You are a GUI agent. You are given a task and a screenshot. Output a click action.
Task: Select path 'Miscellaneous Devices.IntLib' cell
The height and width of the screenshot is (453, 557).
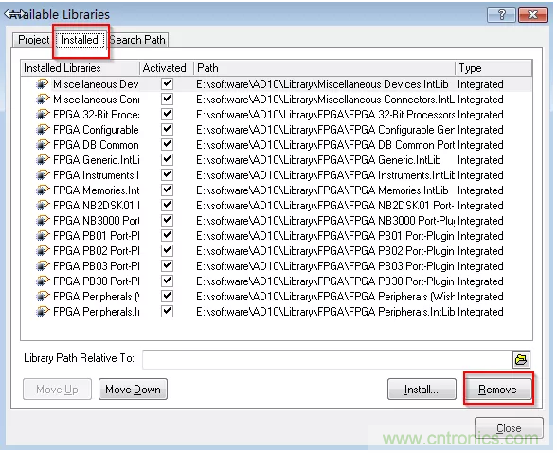pyautogui.click(x=322, y=84)
